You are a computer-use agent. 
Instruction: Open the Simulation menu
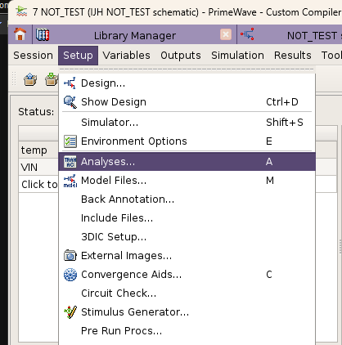[237, 56]
